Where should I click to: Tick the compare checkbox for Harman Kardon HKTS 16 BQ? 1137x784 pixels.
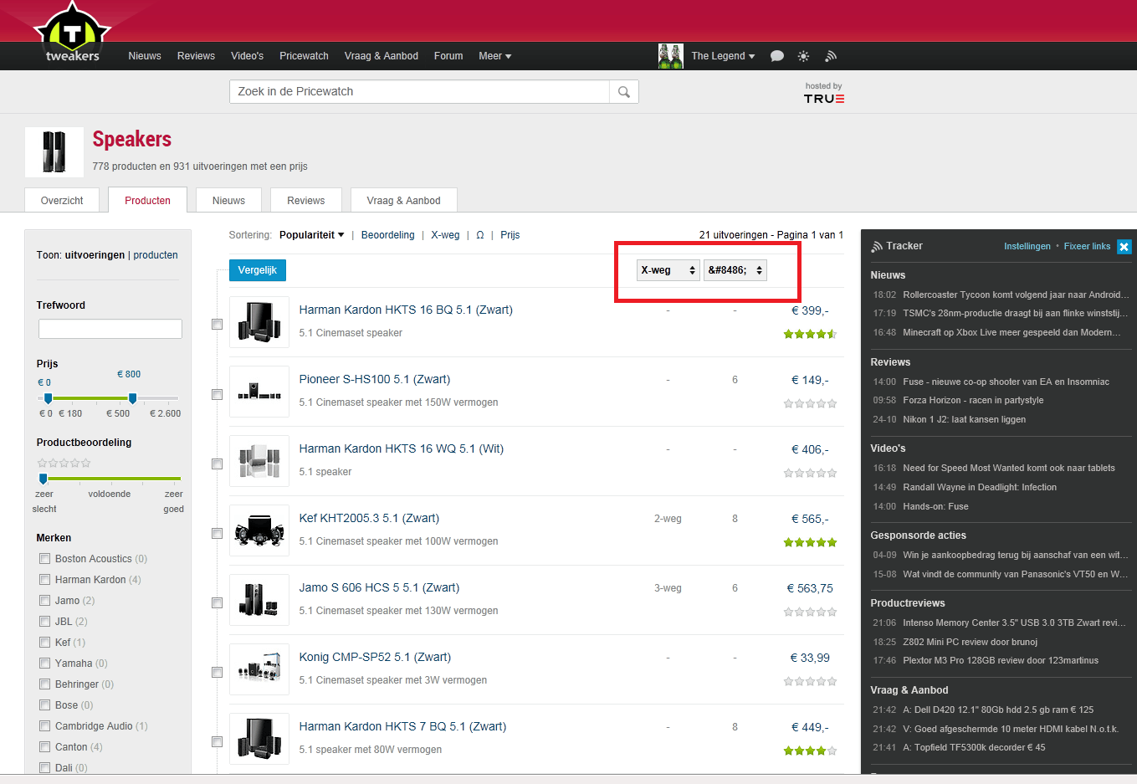click(217, 324)
